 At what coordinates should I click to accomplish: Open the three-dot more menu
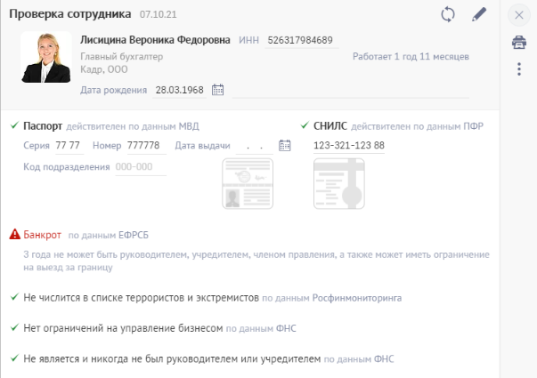click(x=519, y=69)
